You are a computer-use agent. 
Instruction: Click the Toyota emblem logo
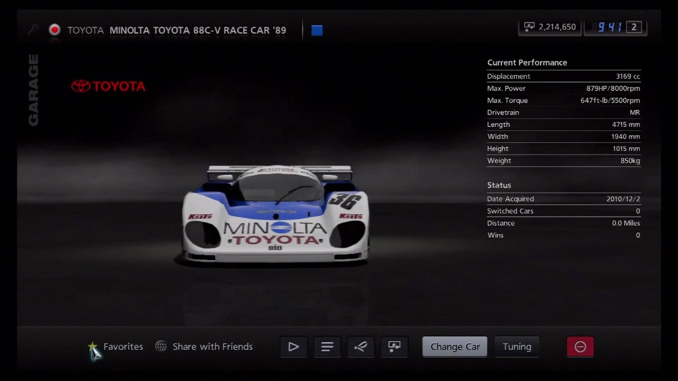tap(81, 86)
